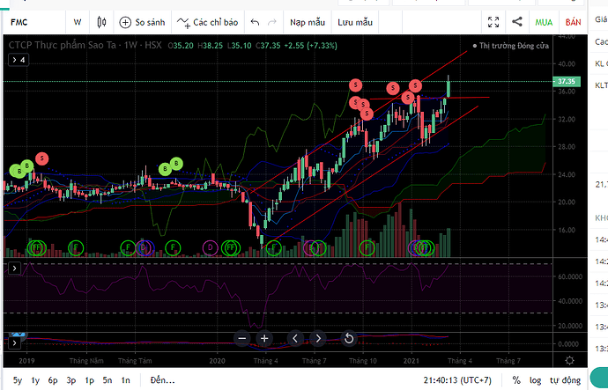Click the Tháng 7 2020 axis label
The height and width of the screenshot is (390, 608).
point(315,361)
